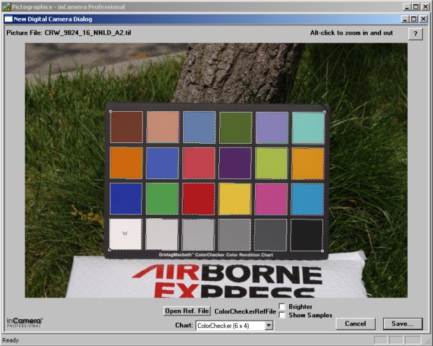Close the New Digital Camera Dialog window
The width and height of the screenshot is (433, 346).
[423, 19]
